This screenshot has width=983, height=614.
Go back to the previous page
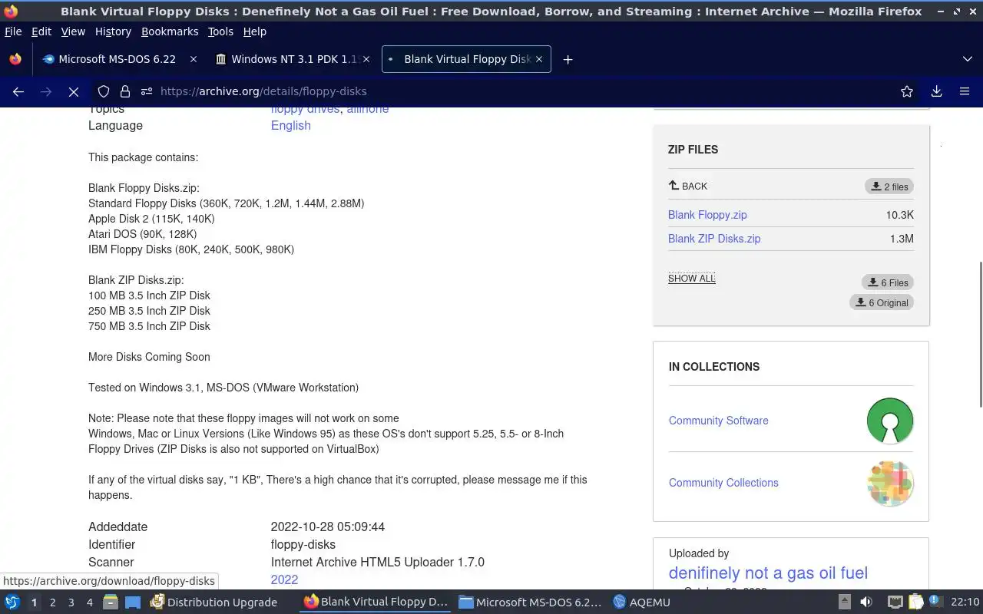pyautogui.click(x=18, y=91)
